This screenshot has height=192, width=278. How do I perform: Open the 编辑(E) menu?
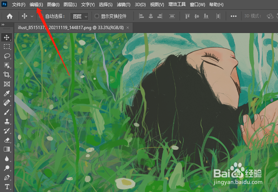(36, 4)
